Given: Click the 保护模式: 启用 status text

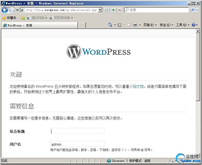Looking at the screenshot, I should tap(140, 161).
